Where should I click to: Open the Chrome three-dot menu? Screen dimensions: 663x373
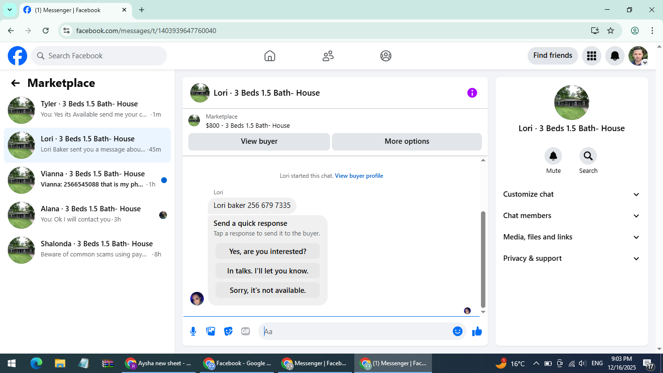point(652,31)
